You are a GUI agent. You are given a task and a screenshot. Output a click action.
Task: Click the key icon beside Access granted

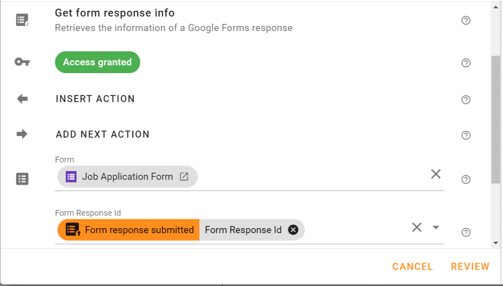[x=22, y=62]
